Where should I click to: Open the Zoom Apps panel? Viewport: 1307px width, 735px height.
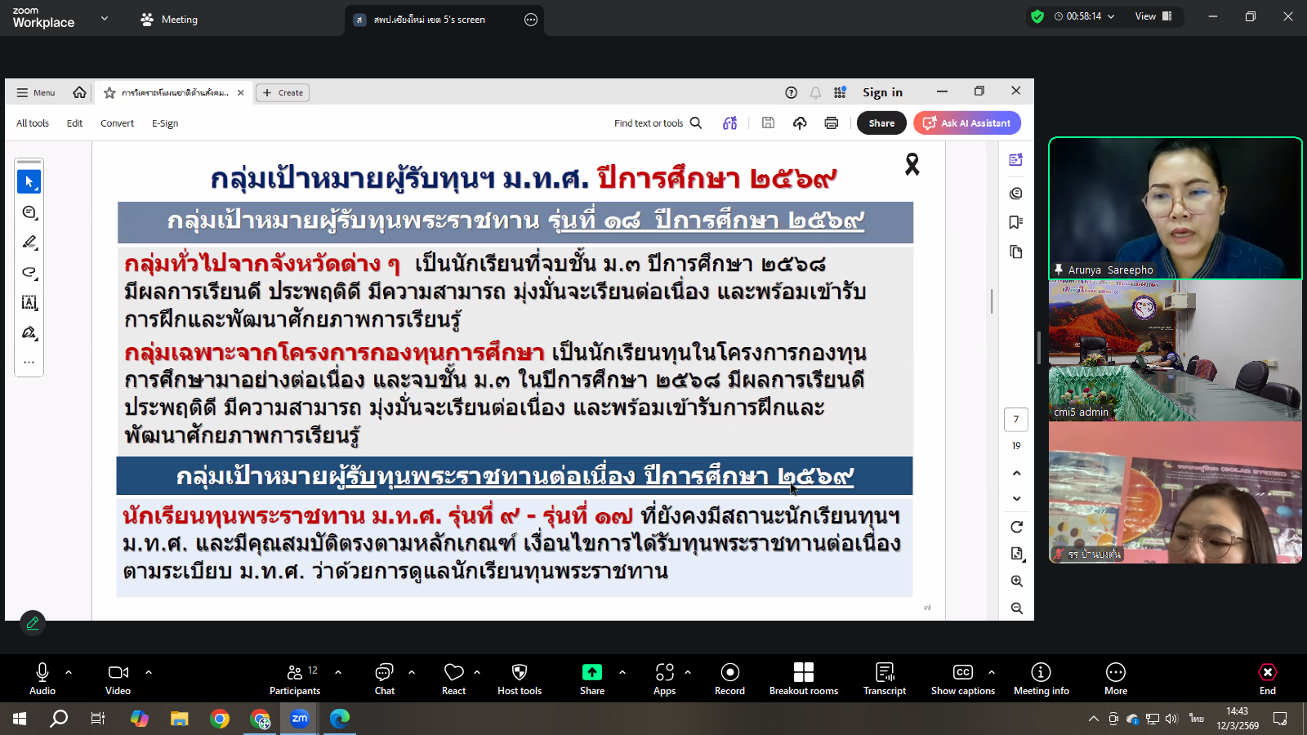(x=664, y=679)
